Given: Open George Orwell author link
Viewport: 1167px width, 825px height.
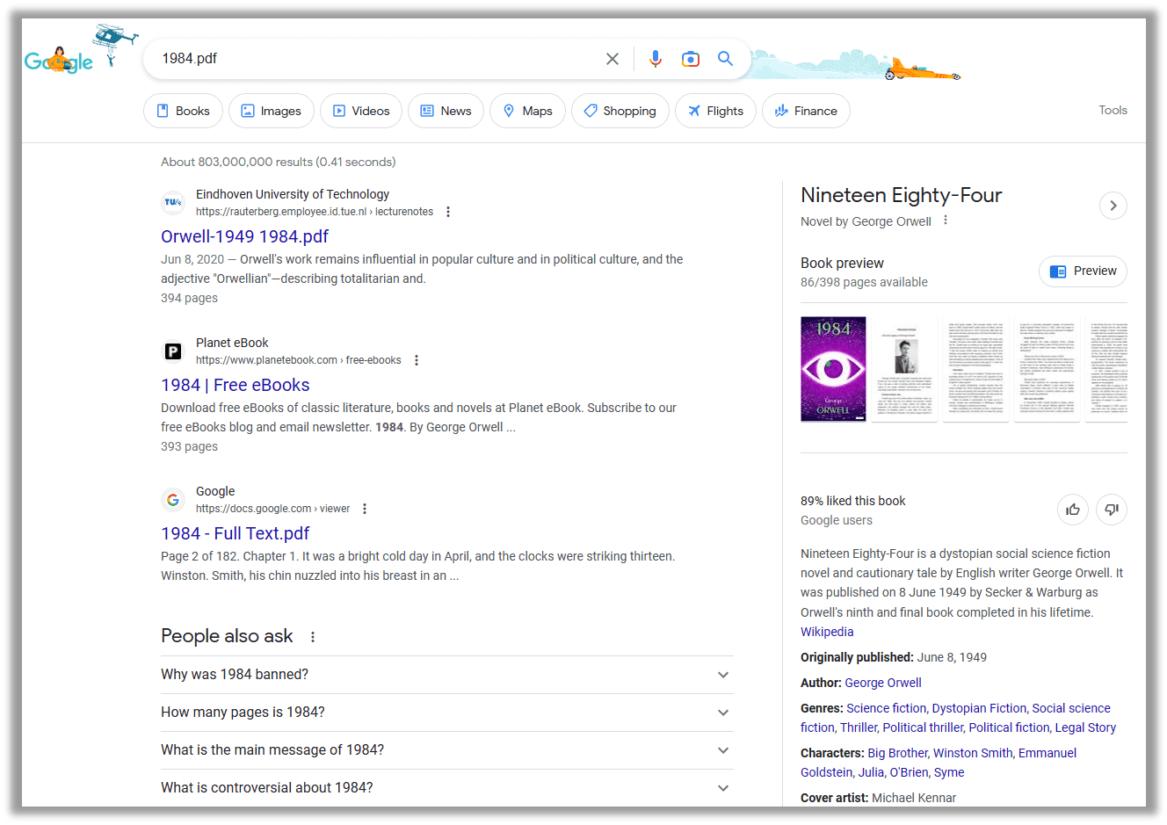Looking at the screenshot, I should [883, 683].
